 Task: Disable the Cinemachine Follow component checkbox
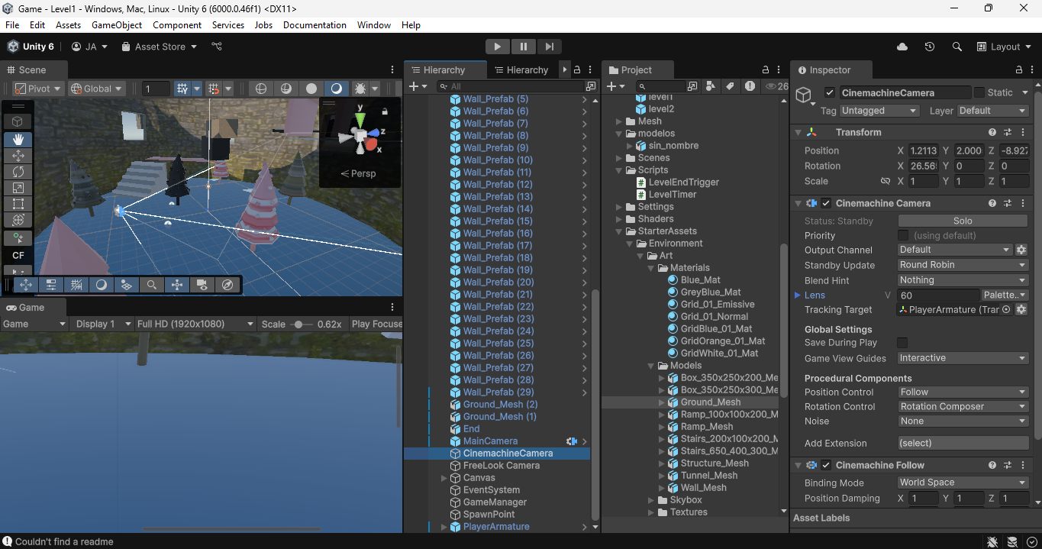(x=826, y=465)
